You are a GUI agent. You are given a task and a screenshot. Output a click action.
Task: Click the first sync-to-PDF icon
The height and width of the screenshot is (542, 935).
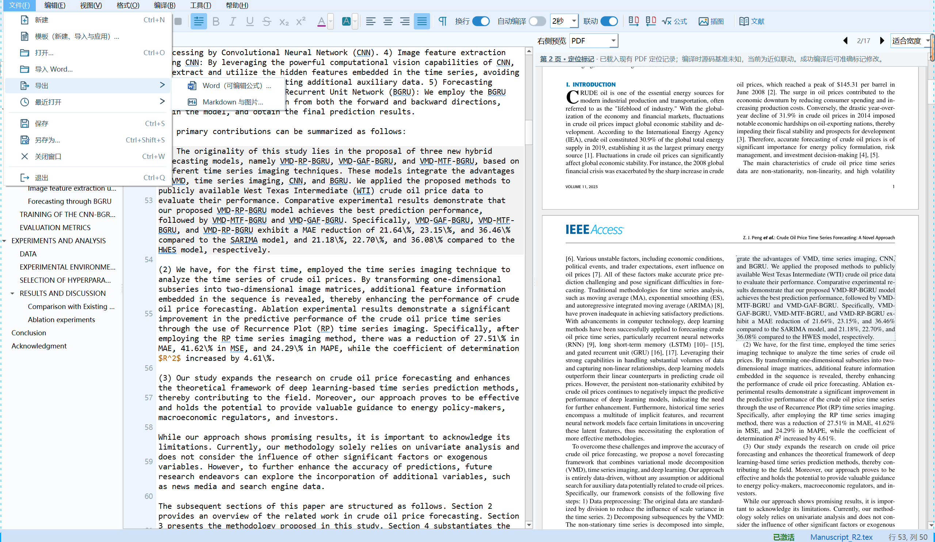pos(633,22)
